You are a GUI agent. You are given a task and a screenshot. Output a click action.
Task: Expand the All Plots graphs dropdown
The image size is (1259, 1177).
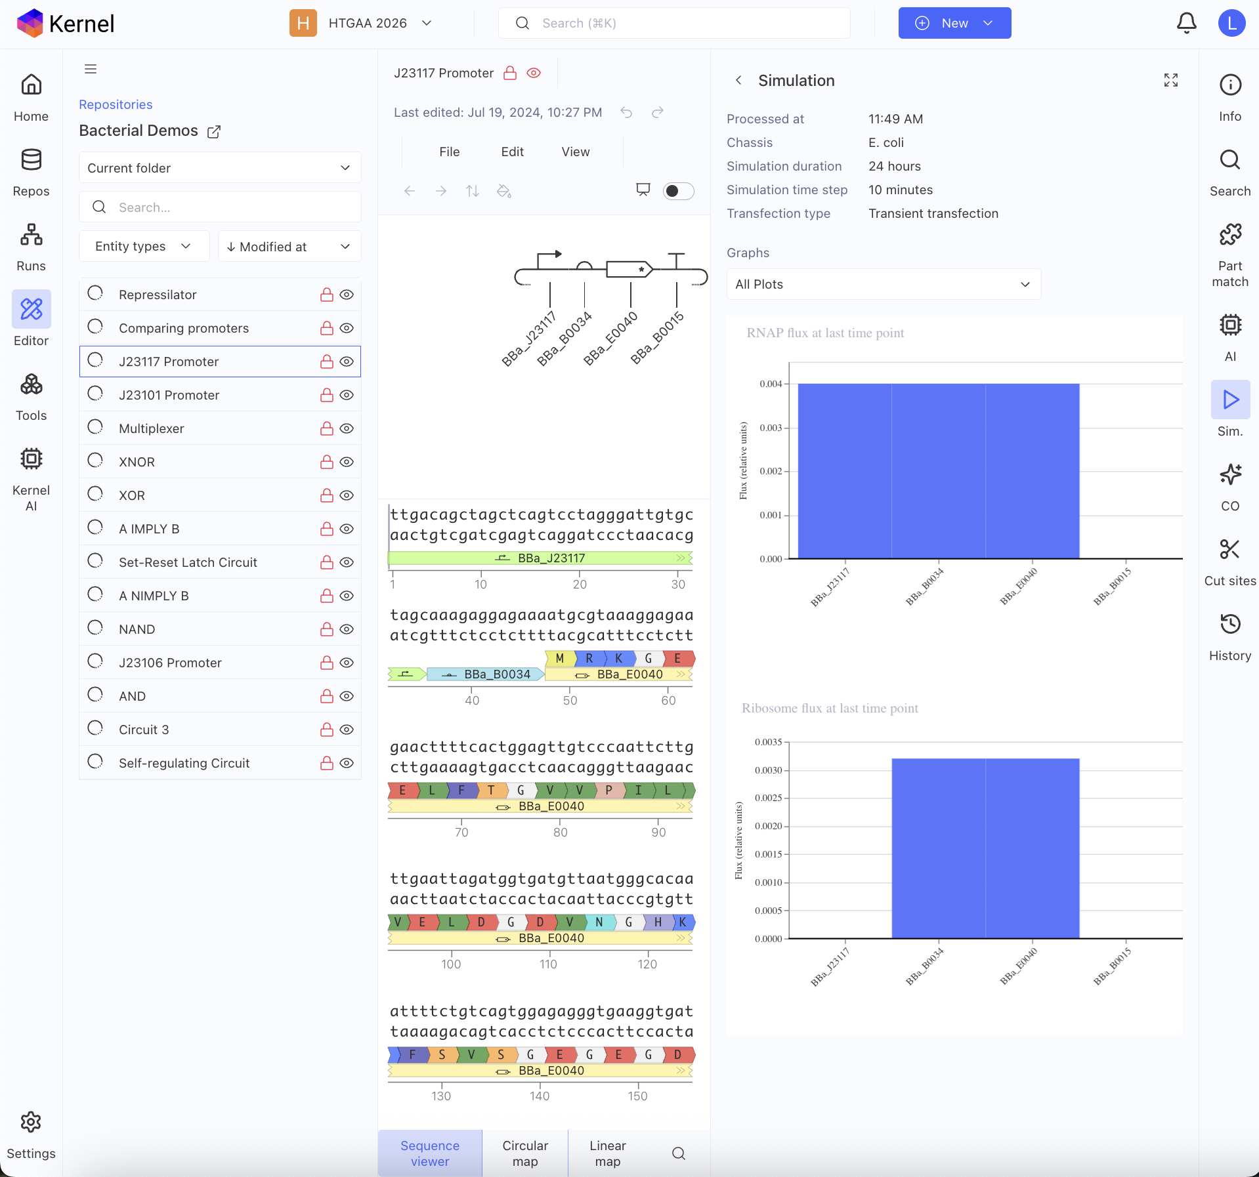coord(883,284)
